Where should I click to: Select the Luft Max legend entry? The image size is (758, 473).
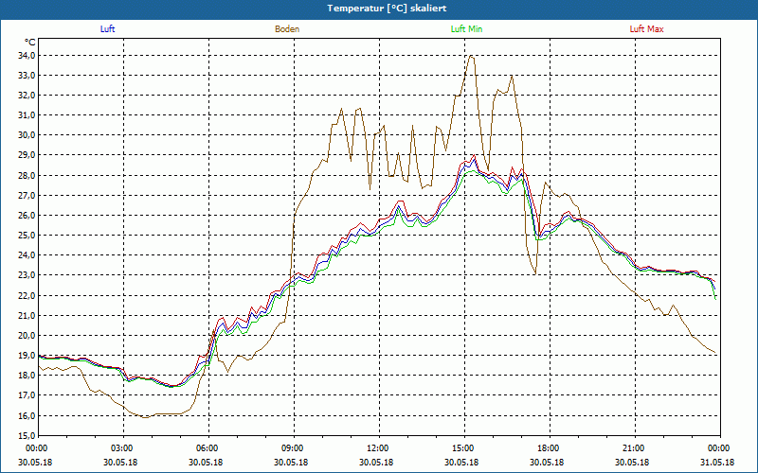pyautogui.click(x=646, y=29)
